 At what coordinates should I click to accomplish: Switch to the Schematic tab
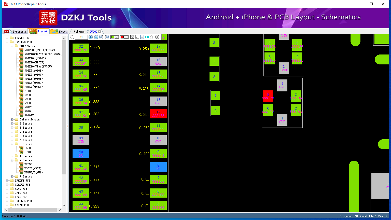15,32
